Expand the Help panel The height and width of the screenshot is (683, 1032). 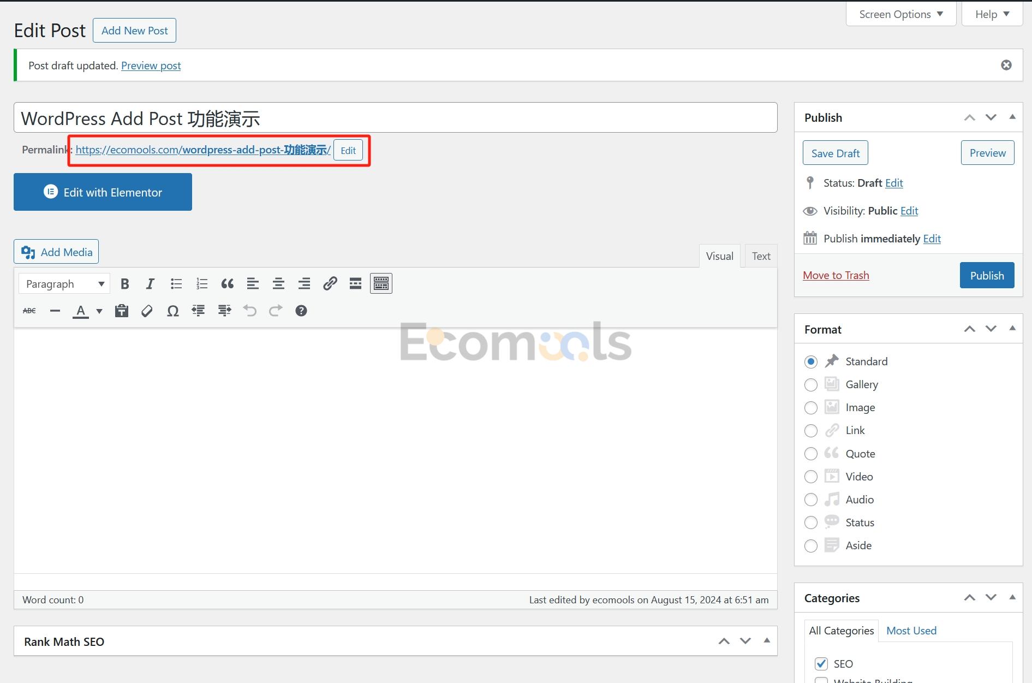[992, 14]
